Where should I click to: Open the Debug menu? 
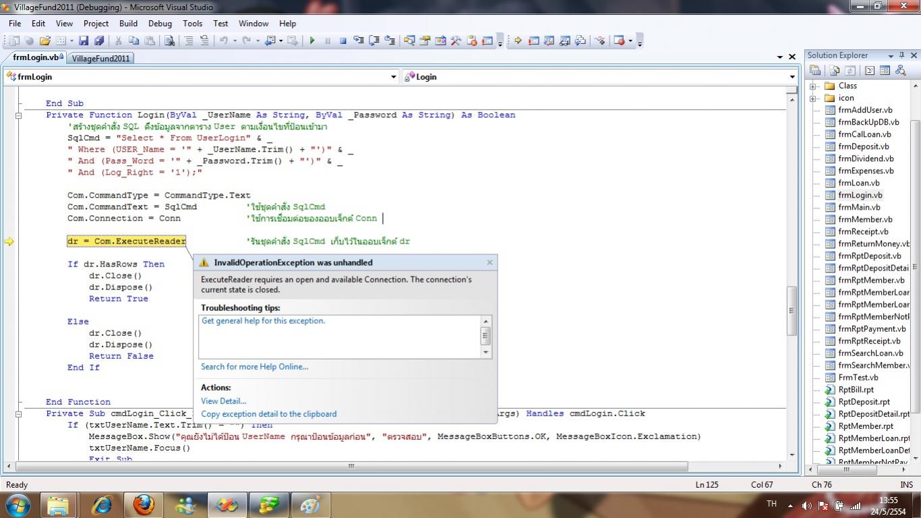pos(160,23)
